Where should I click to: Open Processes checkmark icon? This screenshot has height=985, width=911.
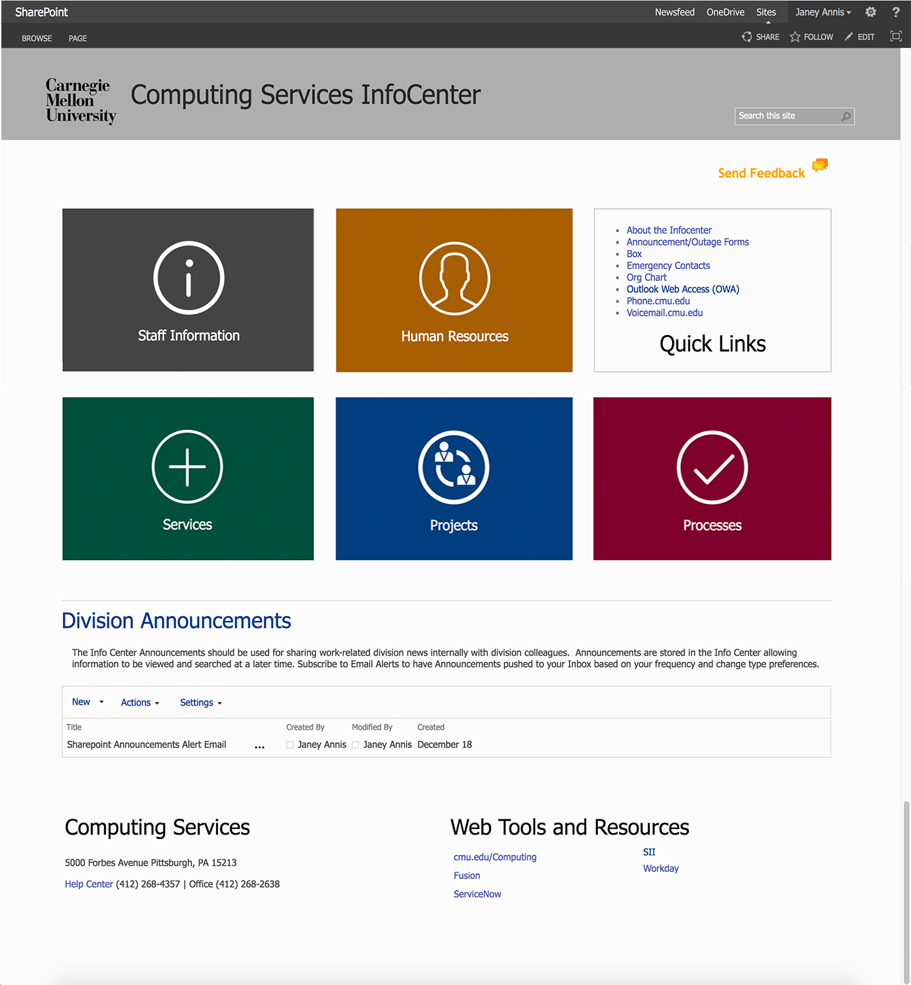coord(713,467)
